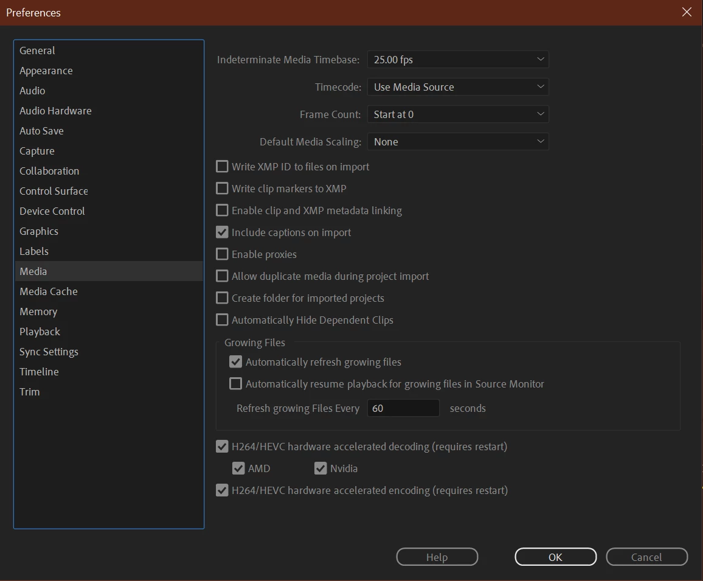Open Appearance preferences

coord(109,71)
